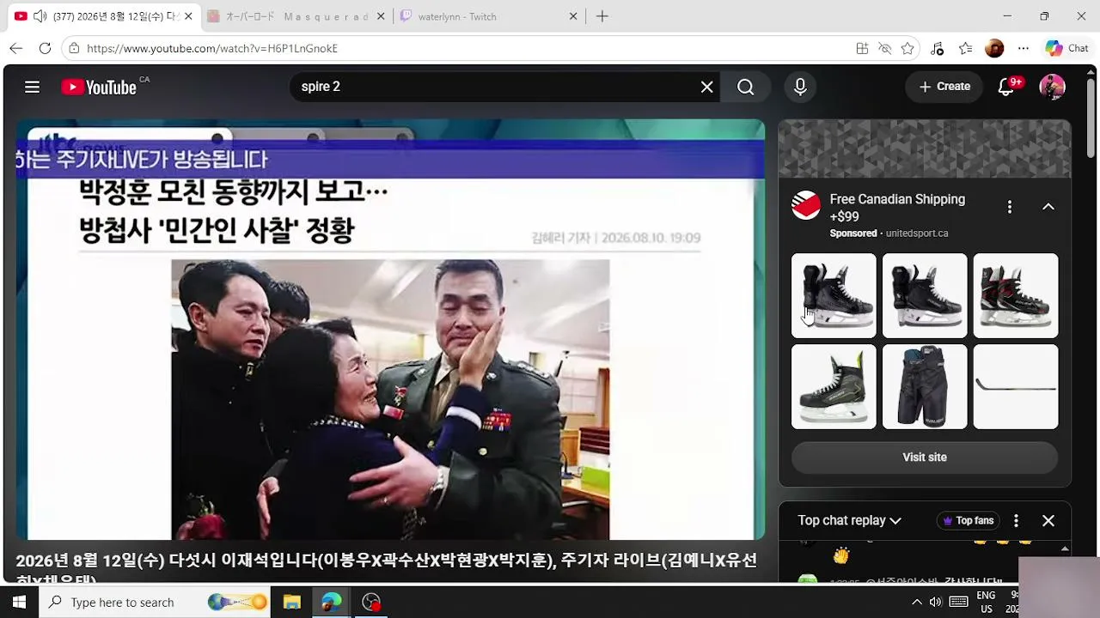The height and width of the screenshot is (618, 1100).
Task: Switch to the オーバーロード Masquerade tab
Action: pyautogui.click(x=297, y=16)
